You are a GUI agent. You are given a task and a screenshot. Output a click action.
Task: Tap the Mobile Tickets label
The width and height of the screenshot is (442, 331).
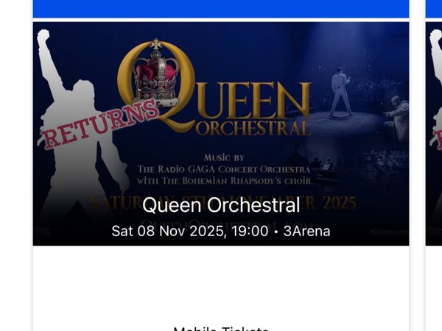point(221,328)
